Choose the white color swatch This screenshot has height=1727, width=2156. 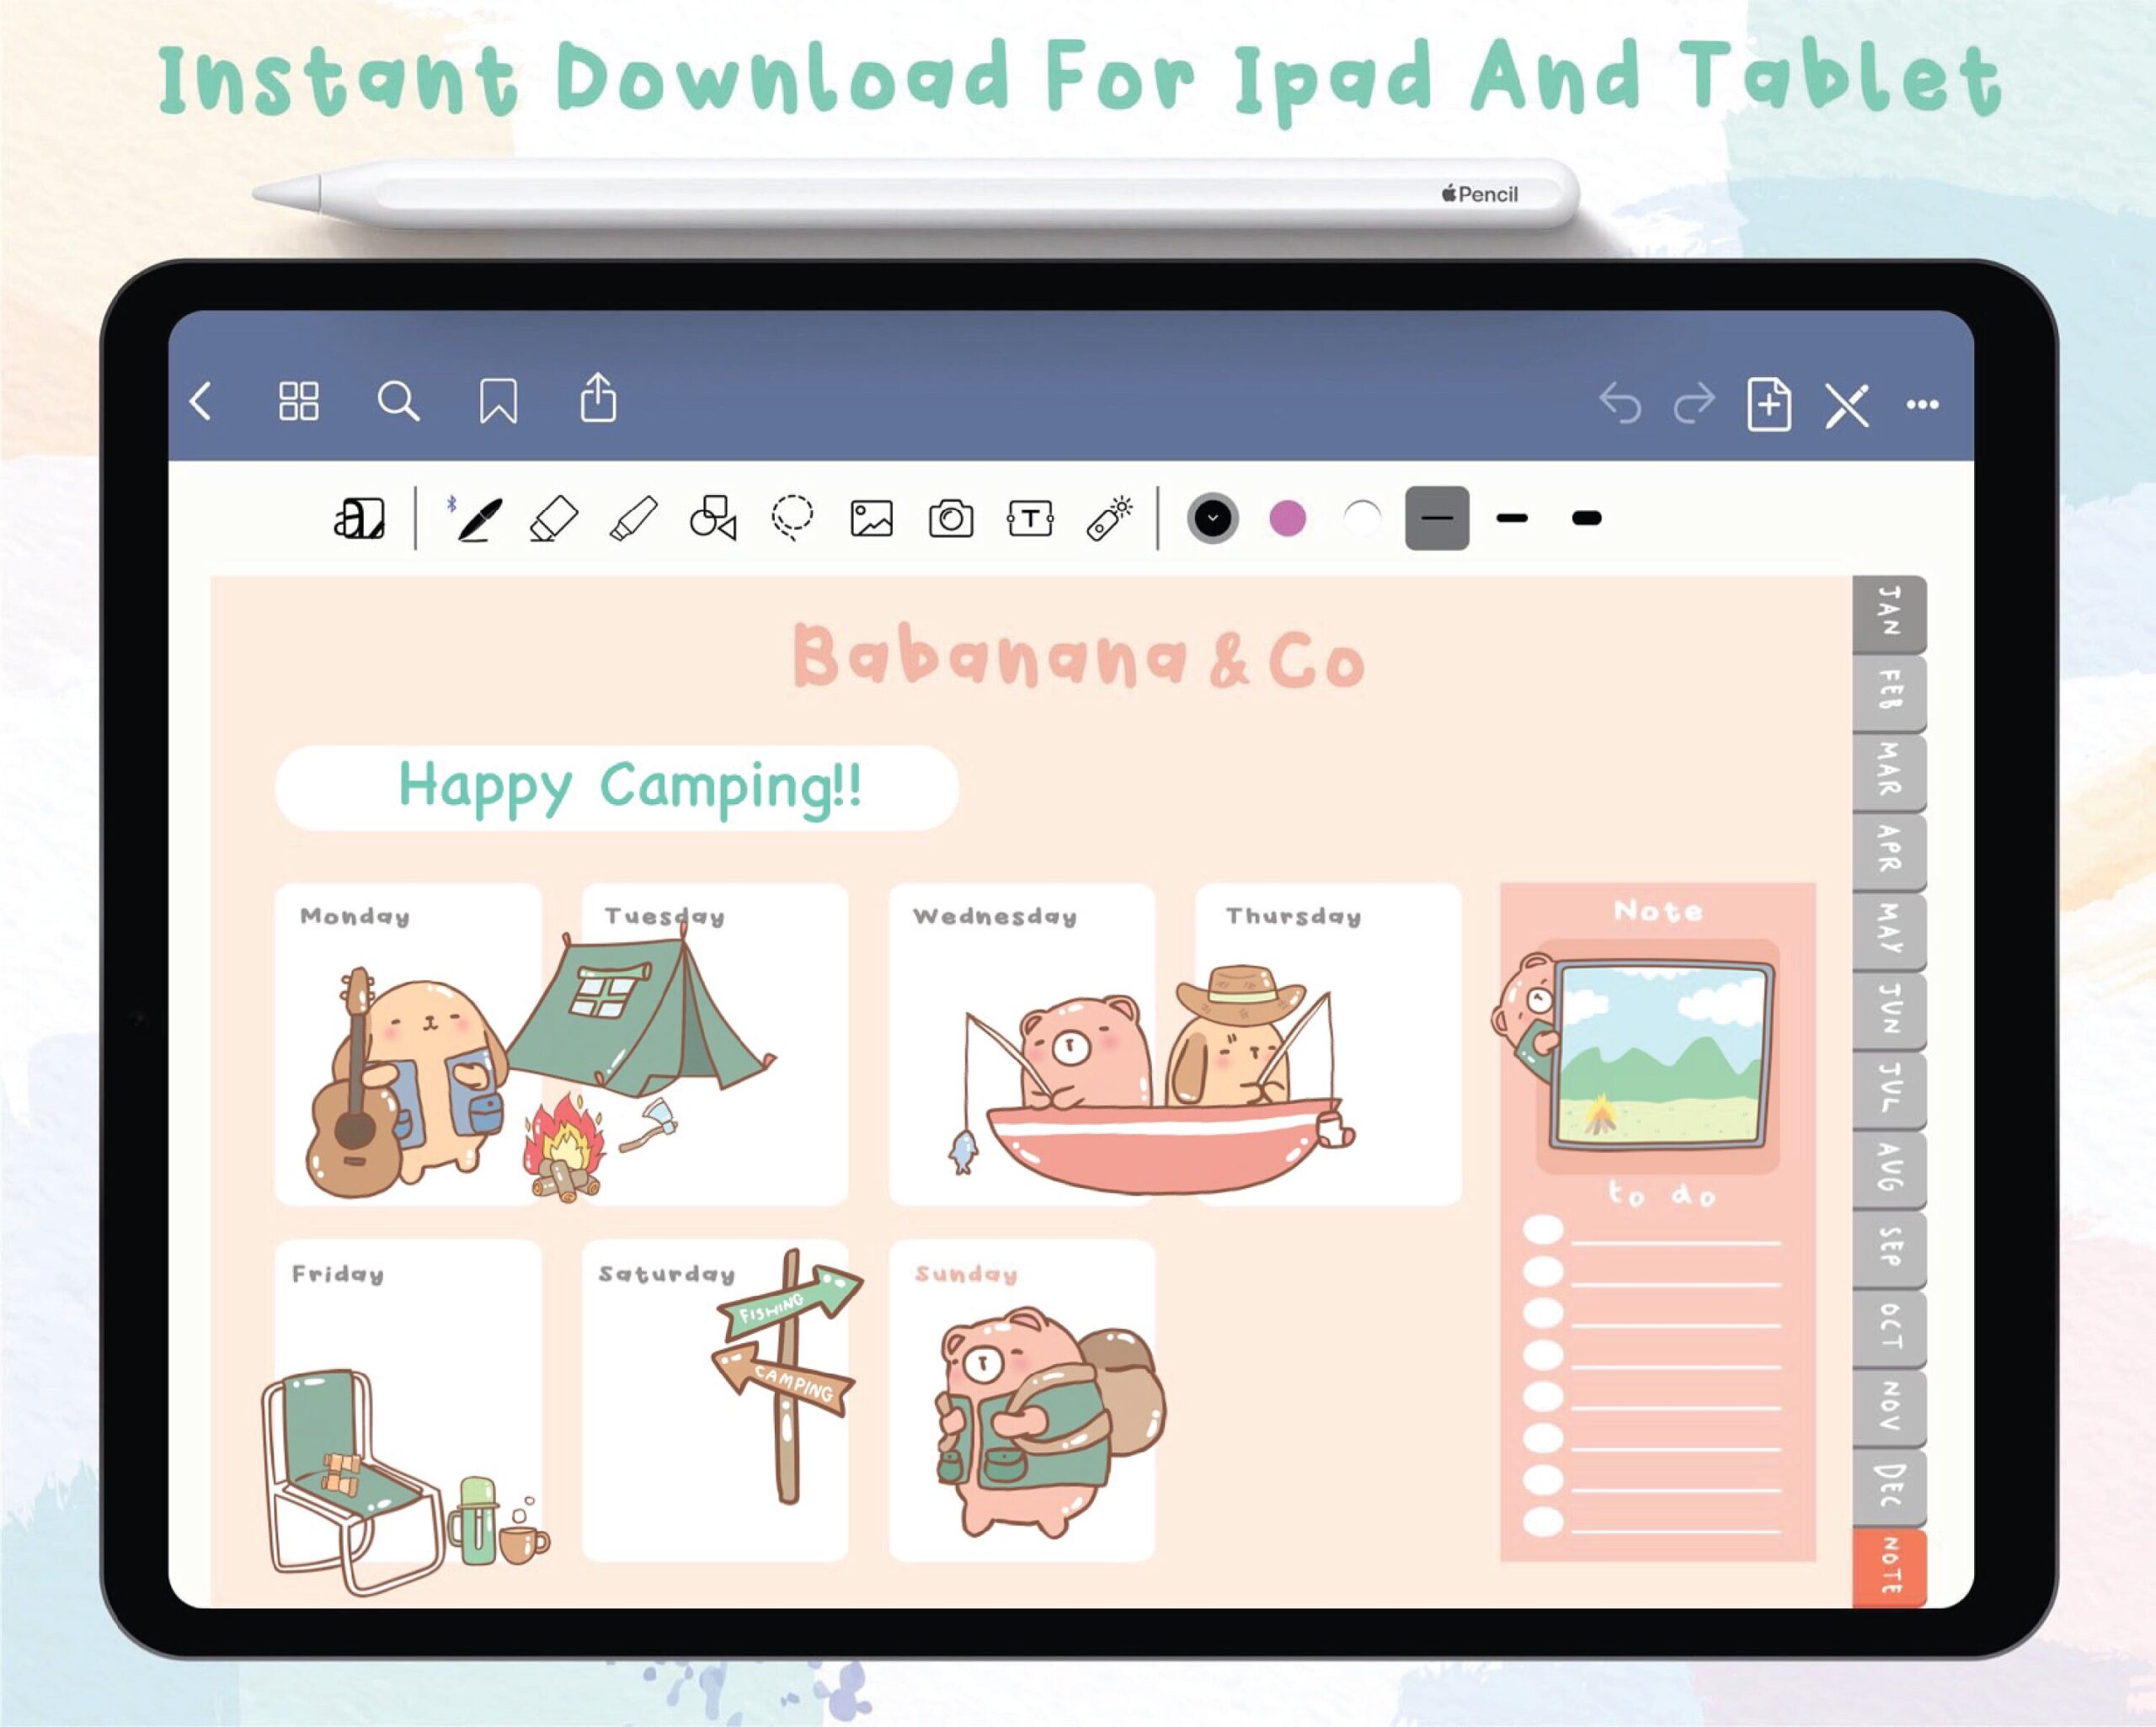click(1362, 518)
